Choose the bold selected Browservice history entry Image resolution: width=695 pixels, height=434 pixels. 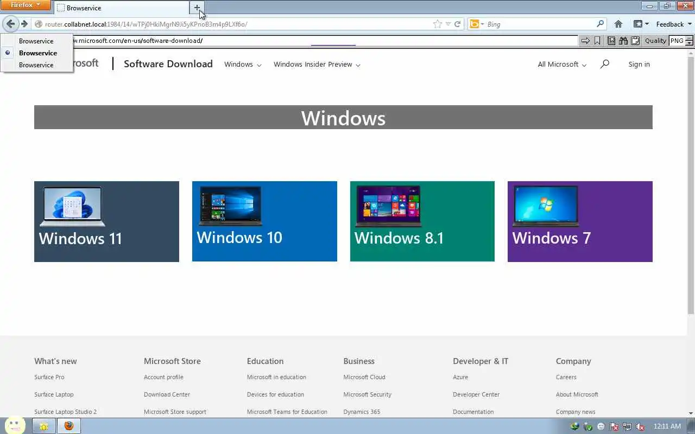pos(37,53)
